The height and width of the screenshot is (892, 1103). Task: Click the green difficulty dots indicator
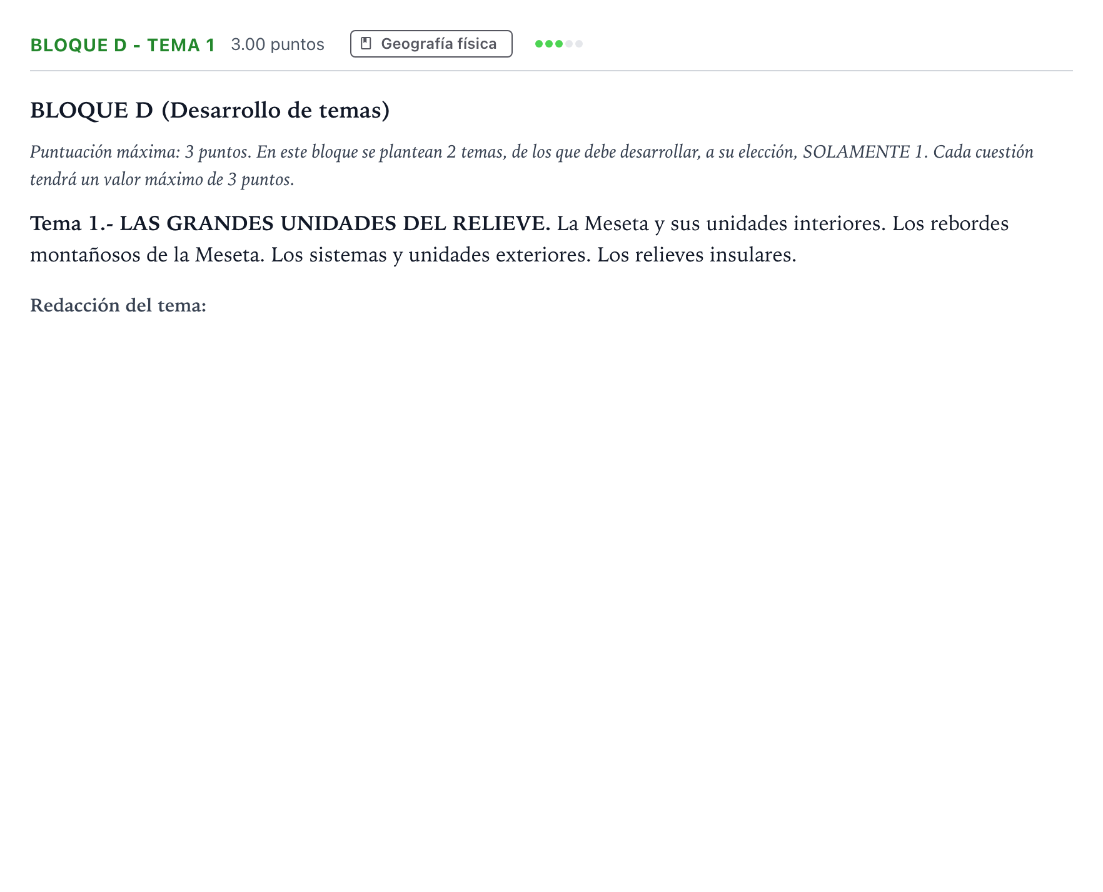click(559, 44)
